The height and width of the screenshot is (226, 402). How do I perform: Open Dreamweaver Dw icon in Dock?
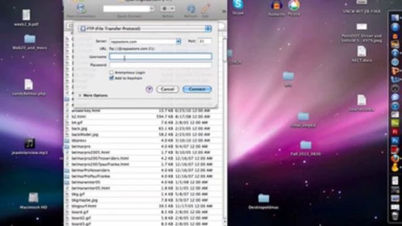395,123
